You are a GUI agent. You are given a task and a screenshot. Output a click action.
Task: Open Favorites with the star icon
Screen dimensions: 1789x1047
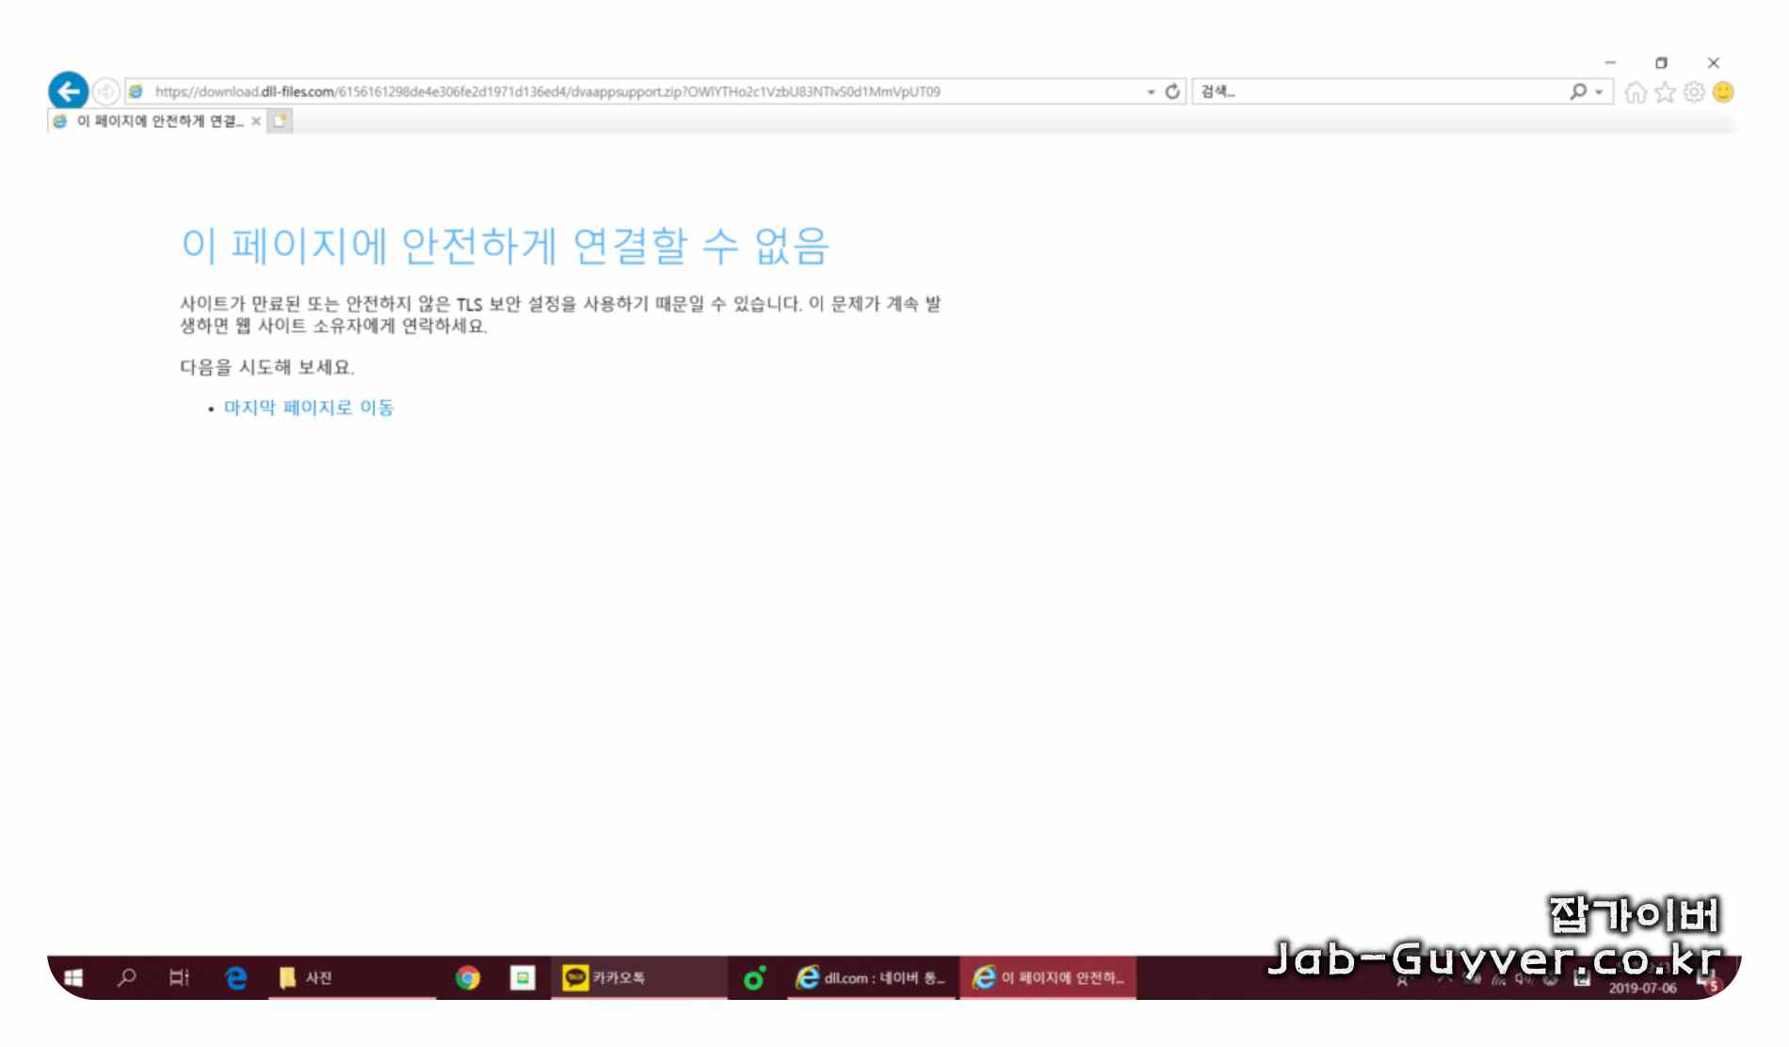tap(1664, 91)
